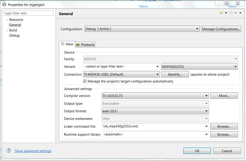Open the Output format dropdown
The width and height of the screenshot is (246, 161).
(x=155, y=111)
